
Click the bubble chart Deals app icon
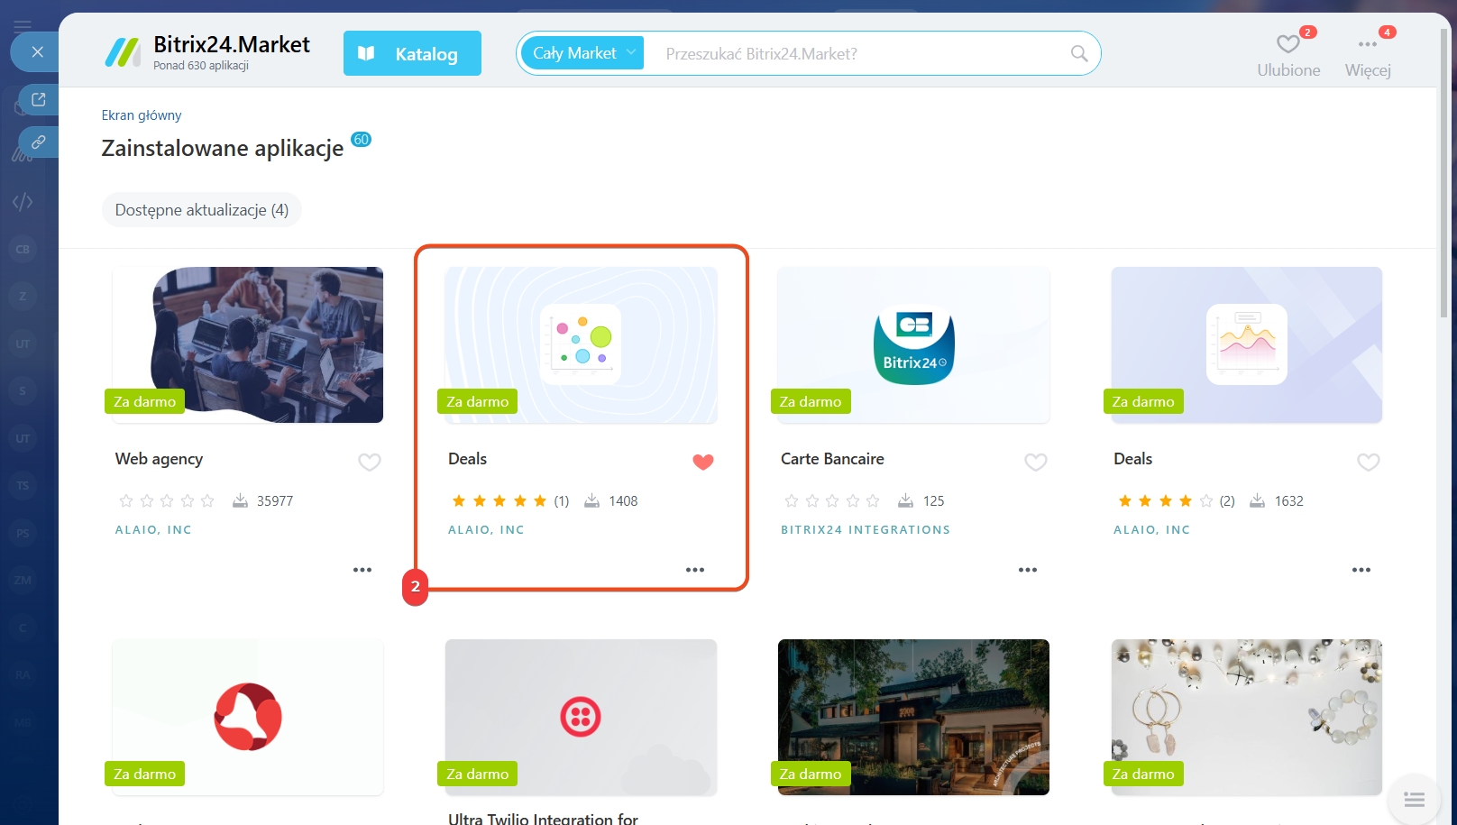click(x=581, y=344)
